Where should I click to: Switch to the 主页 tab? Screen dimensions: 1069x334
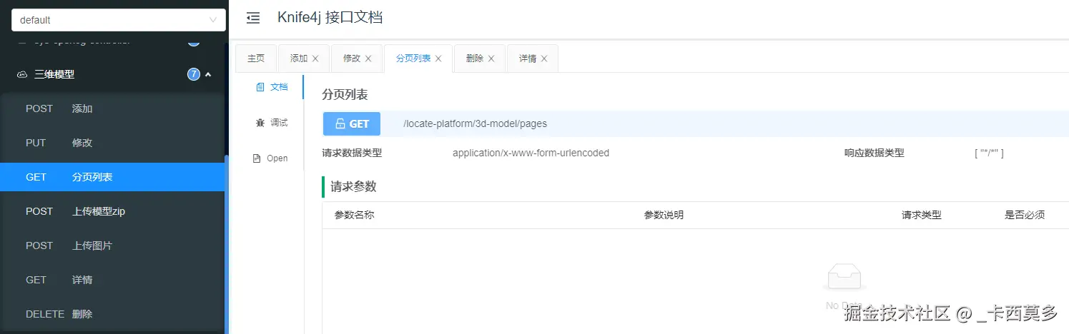coord(256,59)
